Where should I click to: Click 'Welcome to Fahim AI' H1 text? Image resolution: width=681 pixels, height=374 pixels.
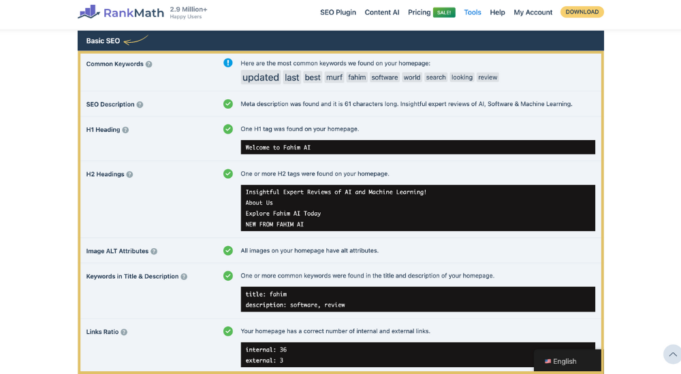(x=278, y=148)
